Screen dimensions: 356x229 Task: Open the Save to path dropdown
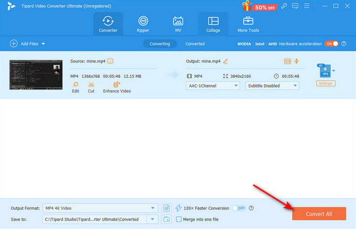tap(153, 219)
